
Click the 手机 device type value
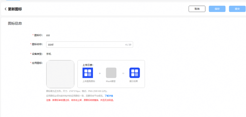click(49, 54)
